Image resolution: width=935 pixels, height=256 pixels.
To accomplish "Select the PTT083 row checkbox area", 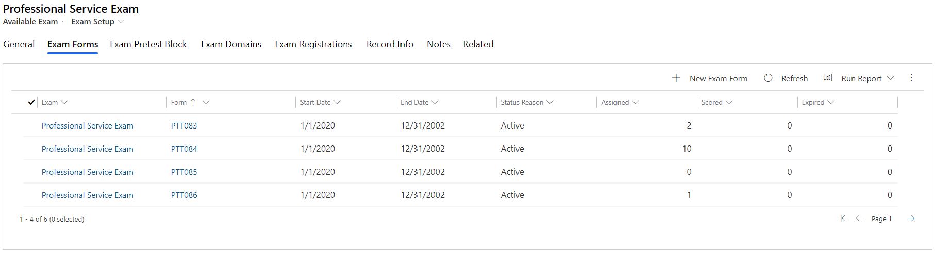I will point(31,125).
